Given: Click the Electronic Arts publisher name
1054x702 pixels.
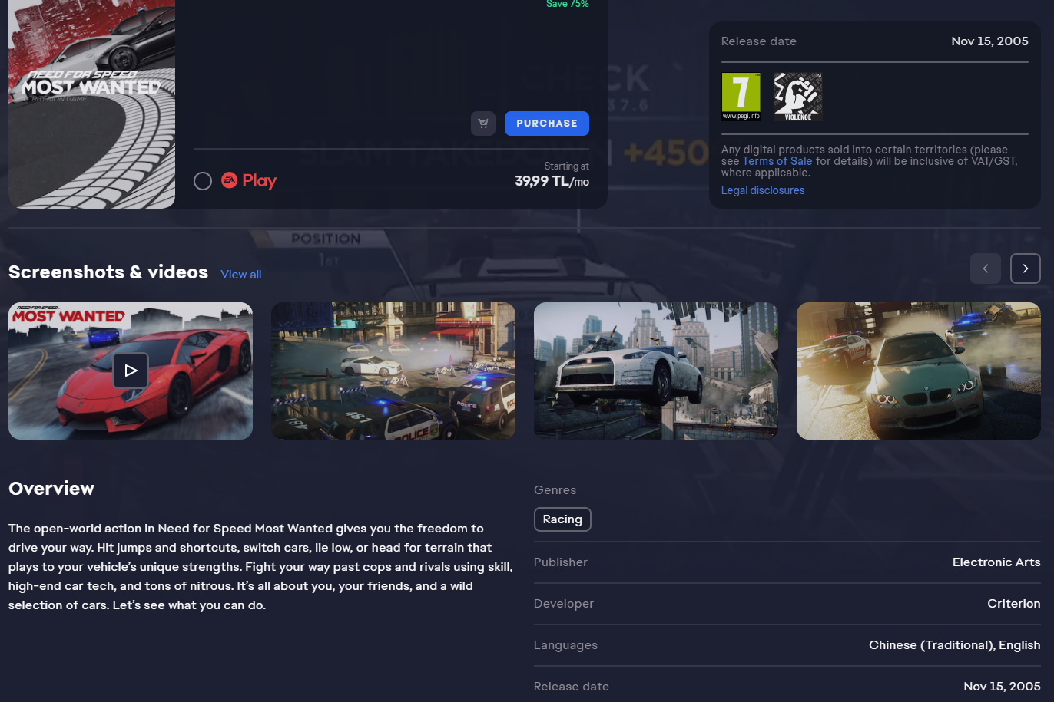Looking at the screenshot, I should pyautogui.click(x=996, y=562).
